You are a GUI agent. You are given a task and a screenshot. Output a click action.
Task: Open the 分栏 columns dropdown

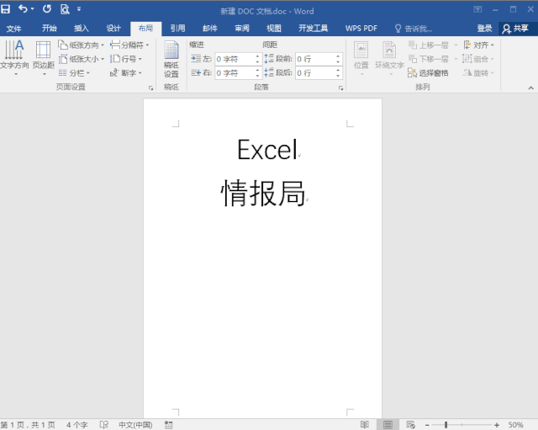(x=74, y=73)
